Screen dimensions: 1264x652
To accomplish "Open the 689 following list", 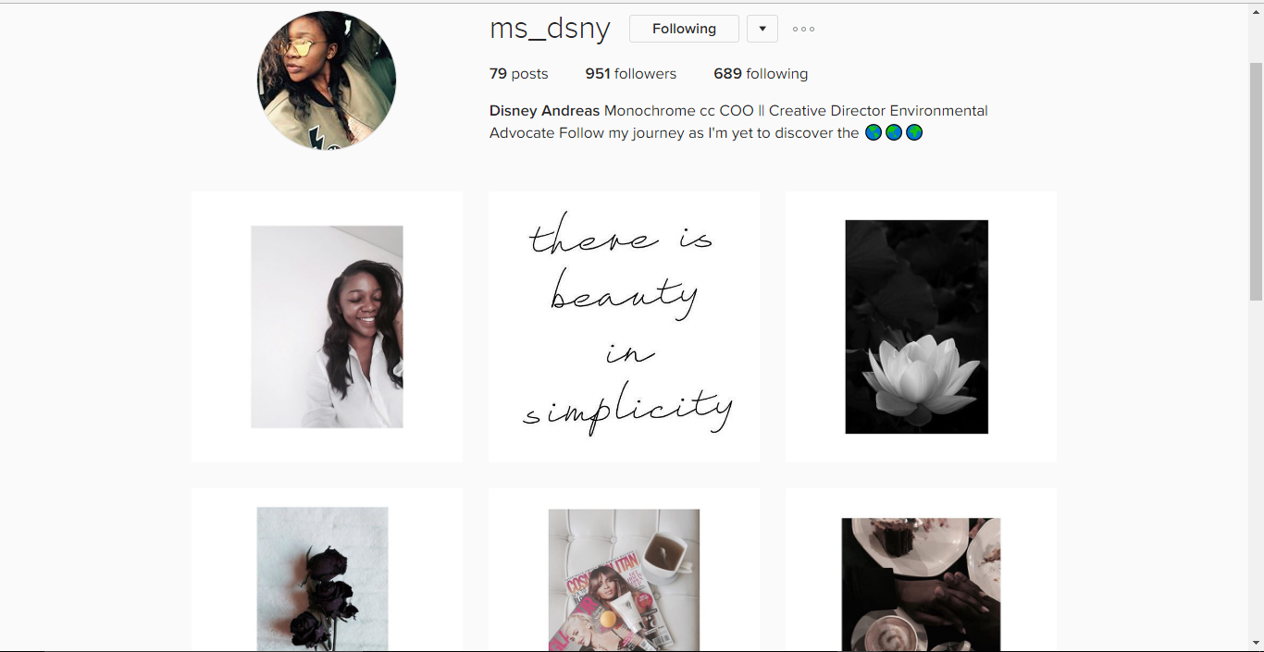I will pyautogui.click(x=761, y=74).
